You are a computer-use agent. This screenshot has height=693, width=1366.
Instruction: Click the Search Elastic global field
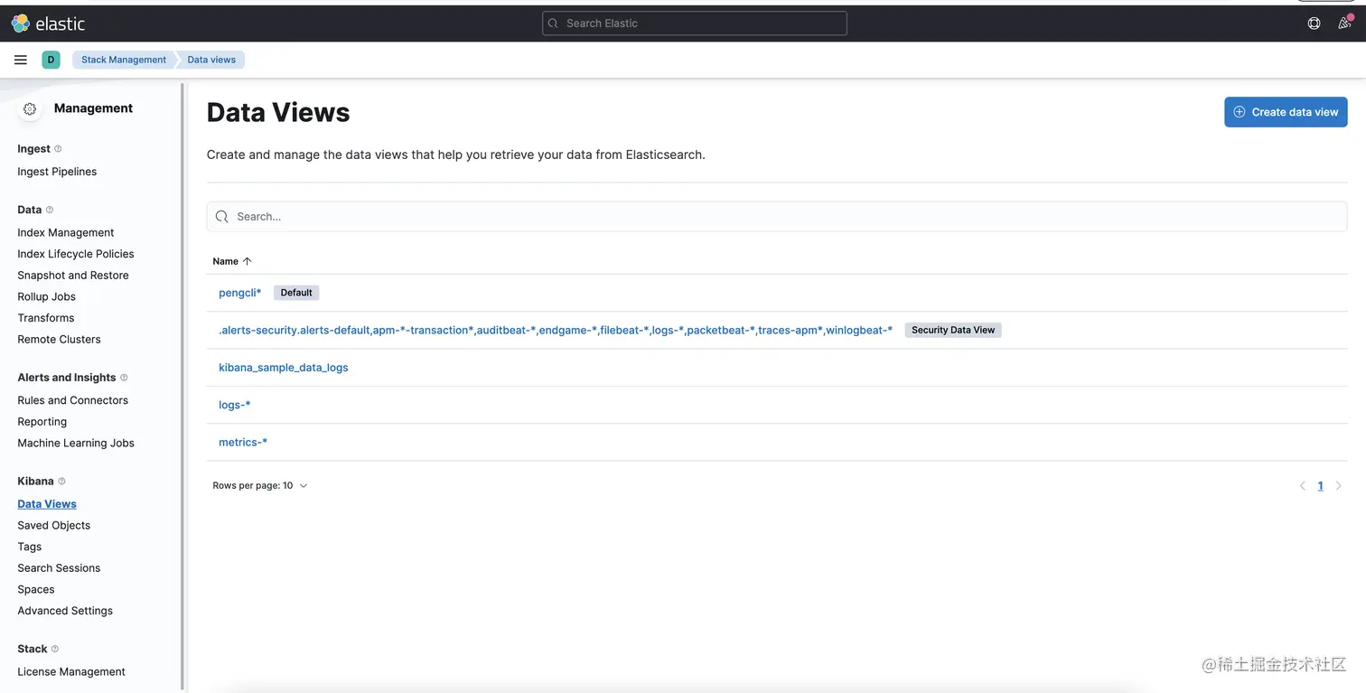pyautogui.click(x=694, y=23)
